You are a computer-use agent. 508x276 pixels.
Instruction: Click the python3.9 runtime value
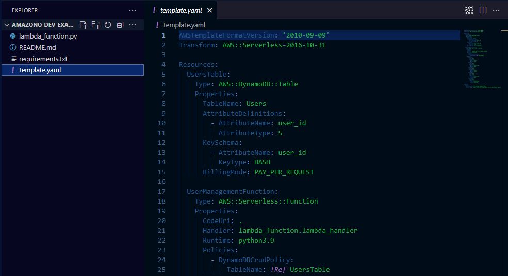pyautogui.click(x=256, y=240)
